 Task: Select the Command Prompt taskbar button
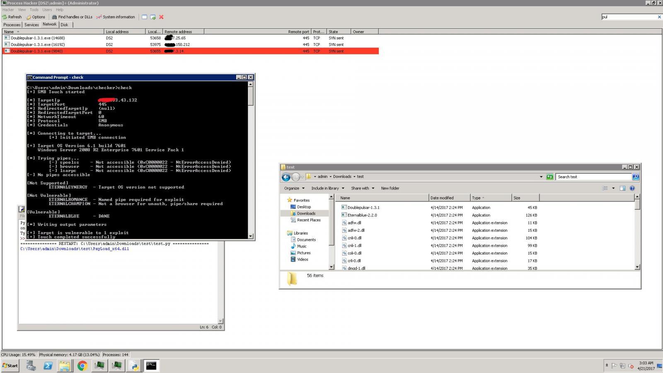click(151, 366)
